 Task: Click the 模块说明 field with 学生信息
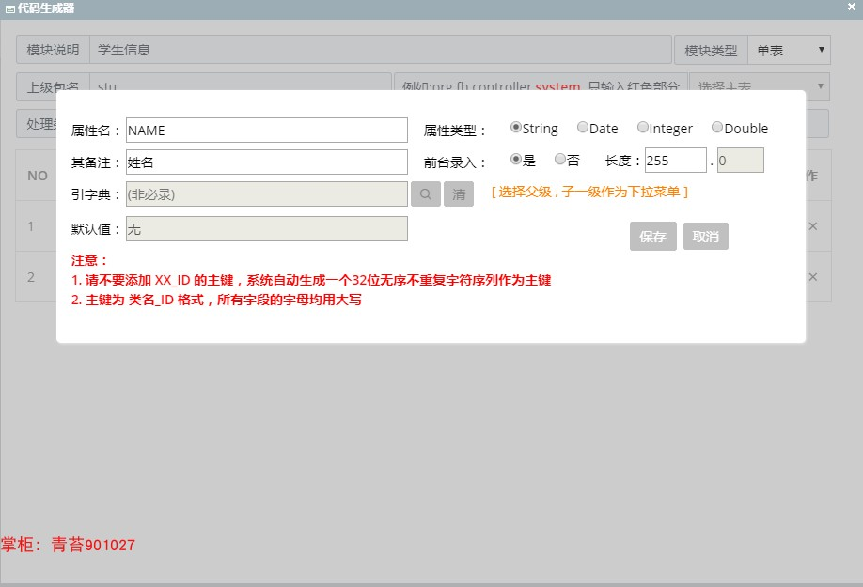(x=381, y=50)
